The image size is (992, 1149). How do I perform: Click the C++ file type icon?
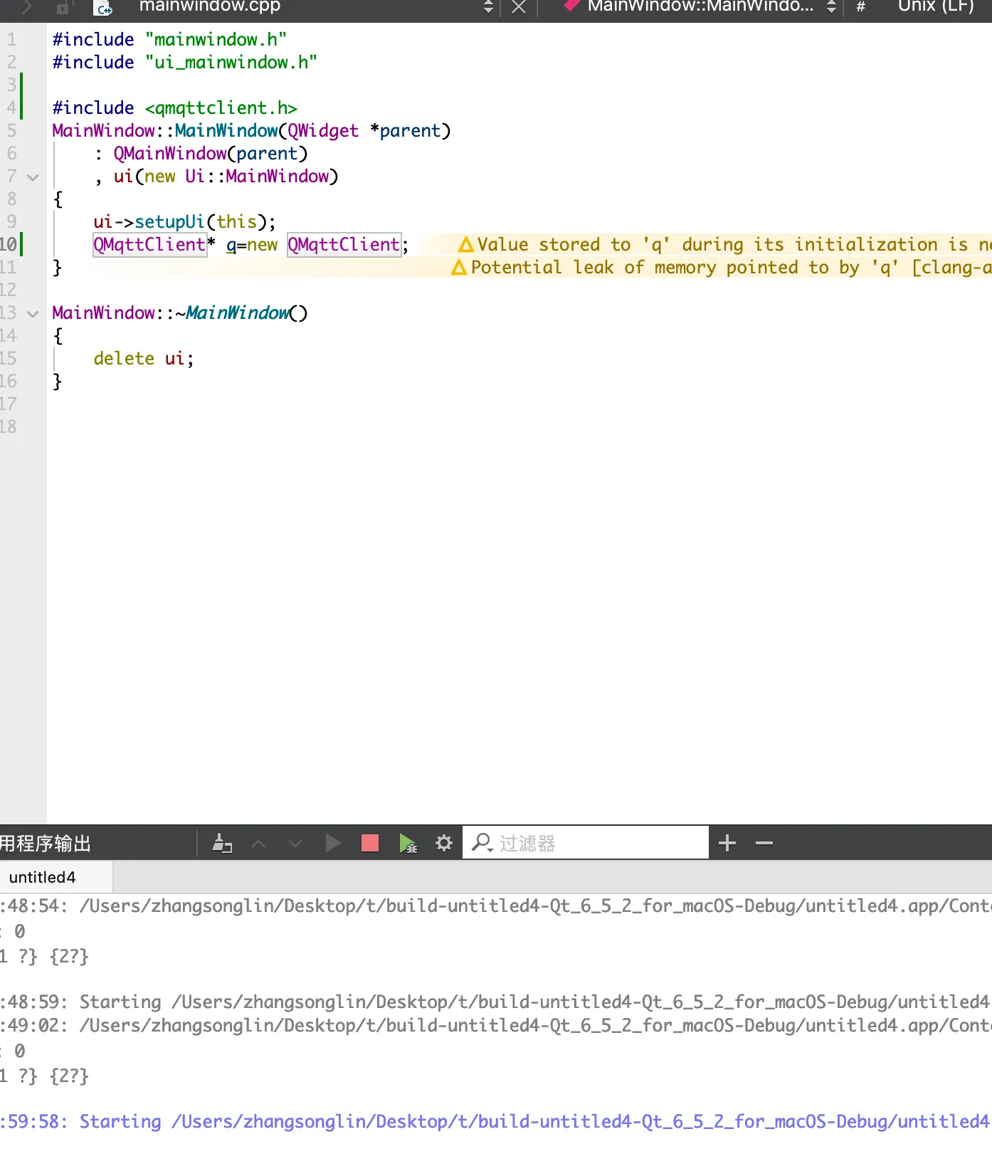click(x=103, y=8)
